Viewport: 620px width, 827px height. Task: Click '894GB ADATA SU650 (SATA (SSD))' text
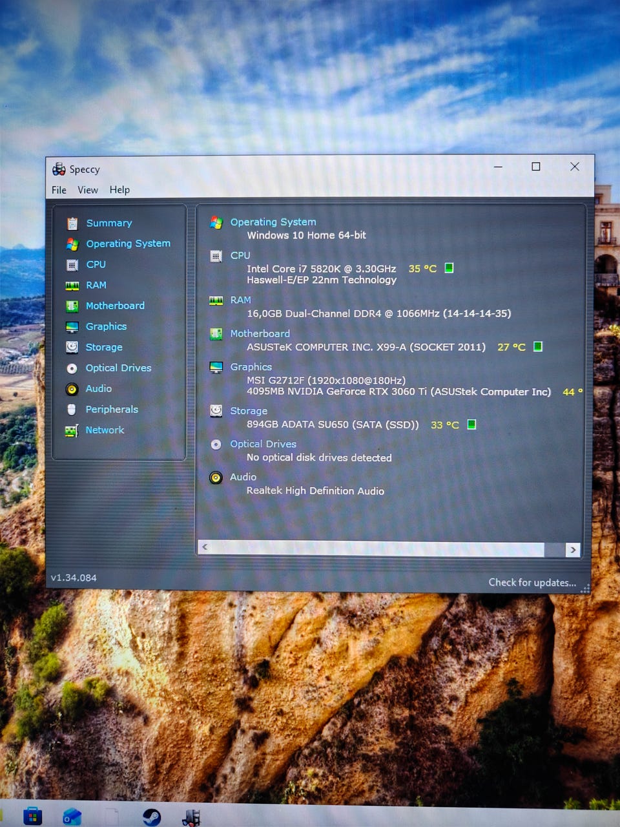[333, 424]
